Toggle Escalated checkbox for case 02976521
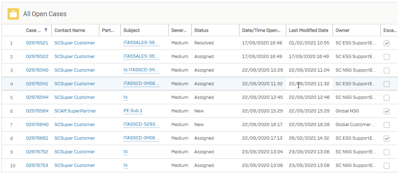Viewport: 398px width, 173px height. tap(386, 43)
